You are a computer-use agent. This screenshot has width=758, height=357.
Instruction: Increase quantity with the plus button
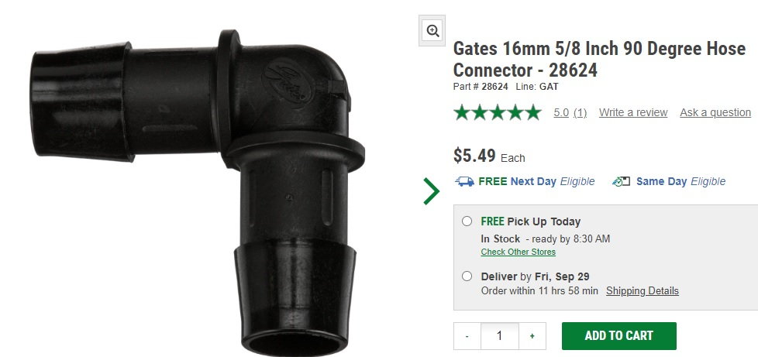pos(532,336)
